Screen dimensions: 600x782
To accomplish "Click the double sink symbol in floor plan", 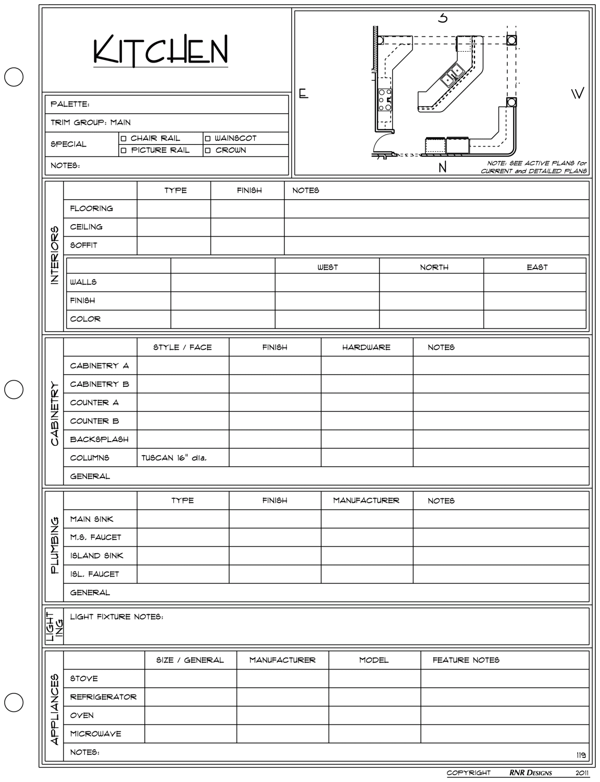I will (452, 76).
